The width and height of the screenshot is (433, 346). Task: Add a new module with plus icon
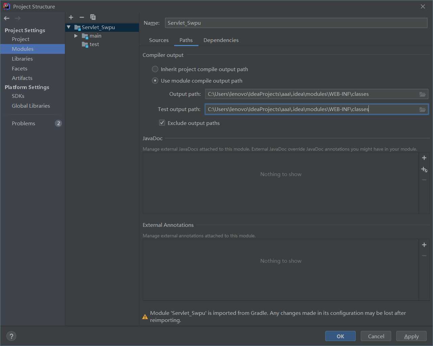(x=71, y=17)
